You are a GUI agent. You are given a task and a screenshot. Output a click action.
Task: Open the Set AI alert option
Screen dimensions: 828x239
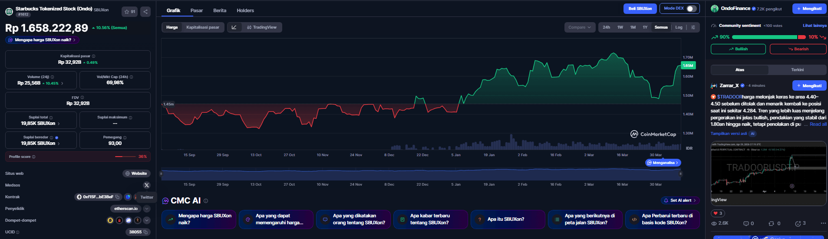coord(680,200)
